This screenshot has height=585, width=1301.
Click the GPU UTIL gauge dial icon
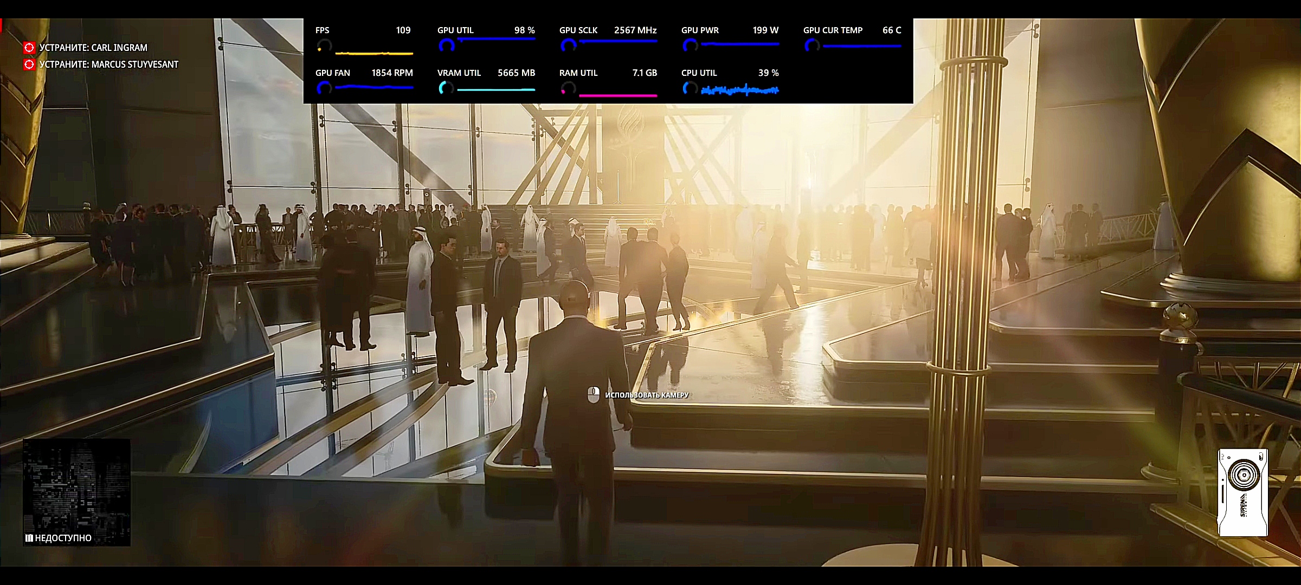(446, 46)
